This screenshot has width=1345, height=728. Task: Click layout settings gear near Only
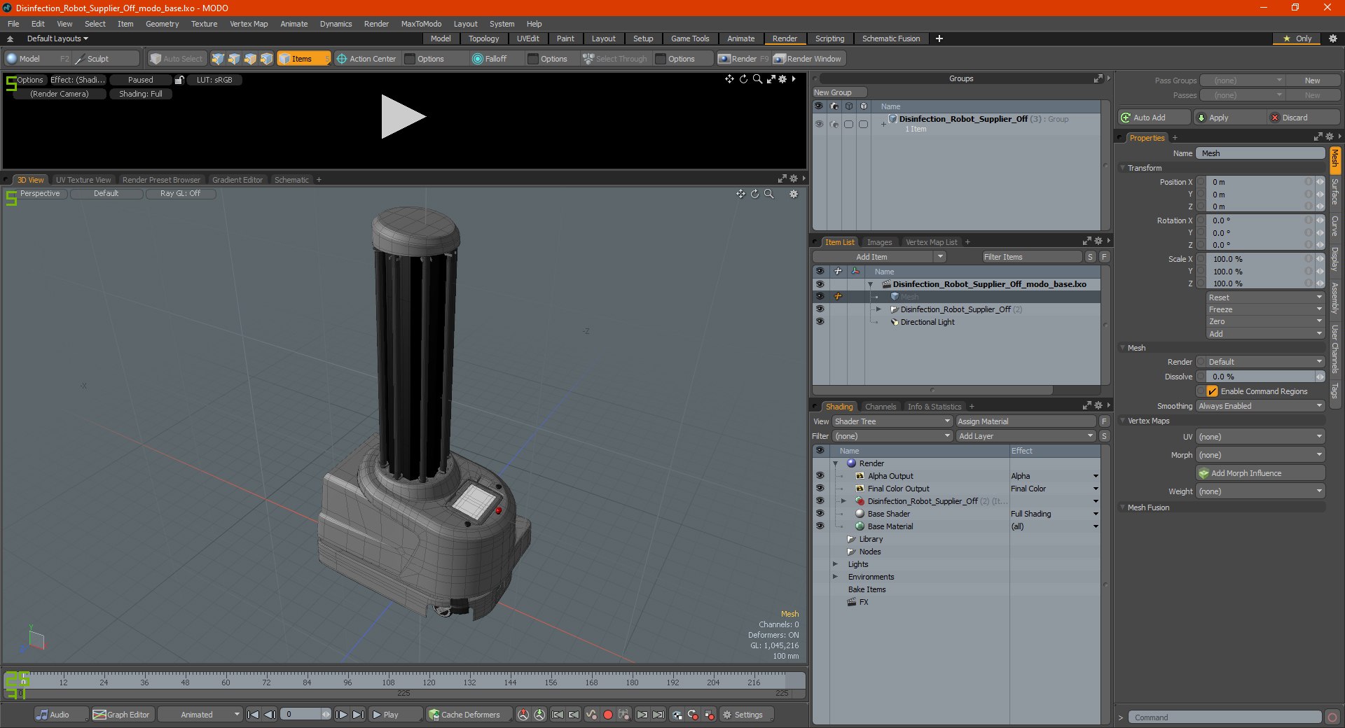point(1333,38)
